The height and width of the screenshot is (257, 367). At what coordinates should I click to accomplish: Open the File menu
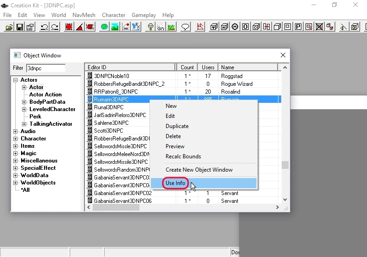7,15
